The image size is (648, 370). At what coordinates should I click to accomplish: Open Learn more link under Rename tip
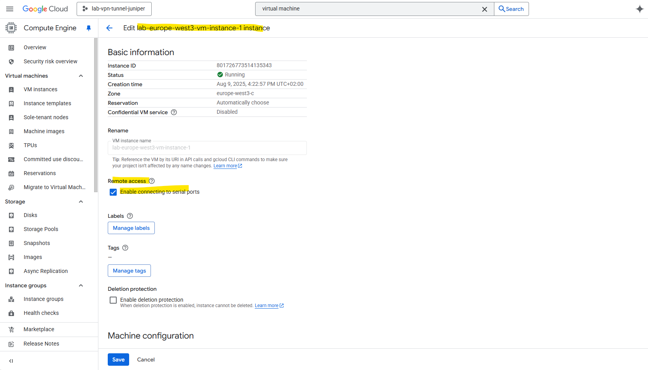[x=228, y=166]
